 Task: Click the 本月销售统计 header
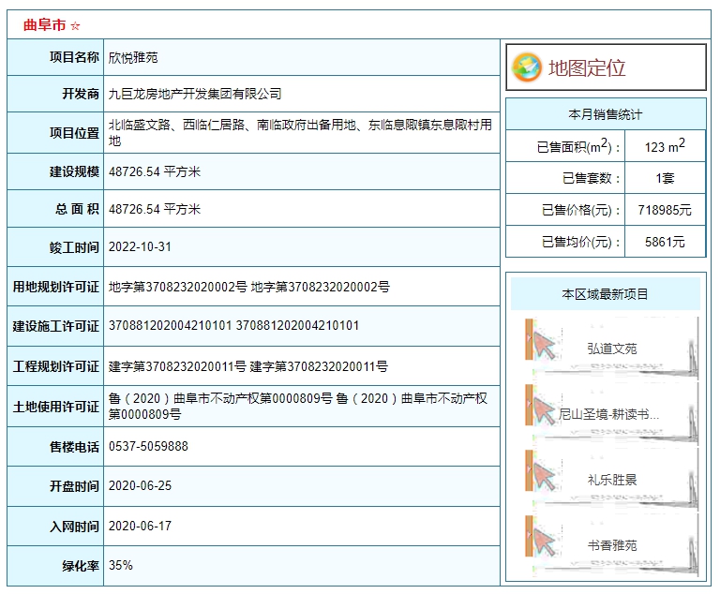click(x=606, y=114)
